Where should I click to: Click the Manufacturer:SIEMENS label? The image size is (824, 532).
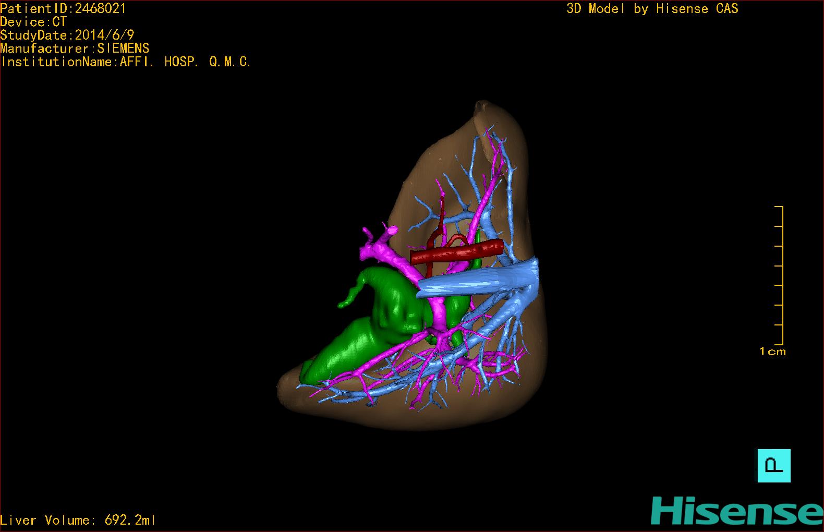pyautogui.click(x=75, y=49)
